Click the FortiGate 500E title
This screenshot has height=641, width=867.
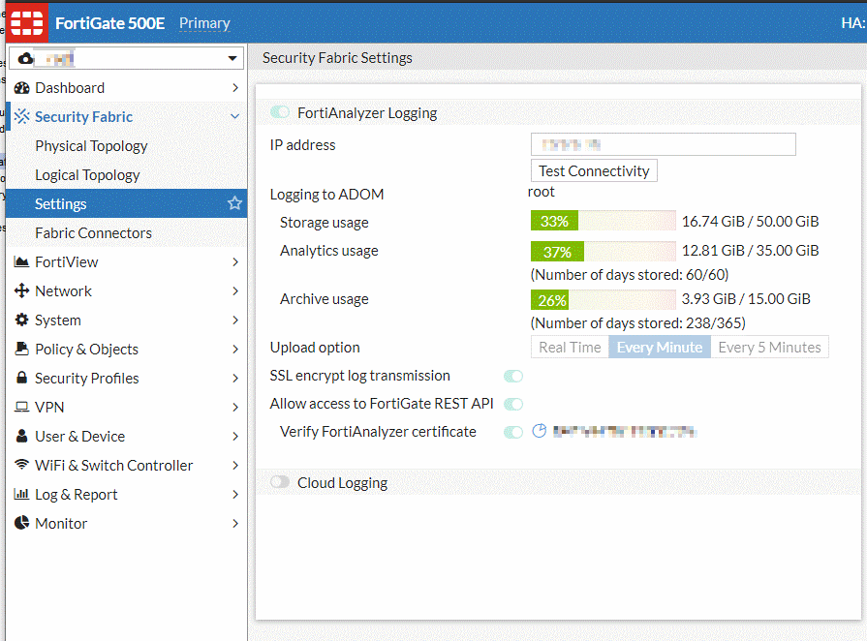click(110, 23)
